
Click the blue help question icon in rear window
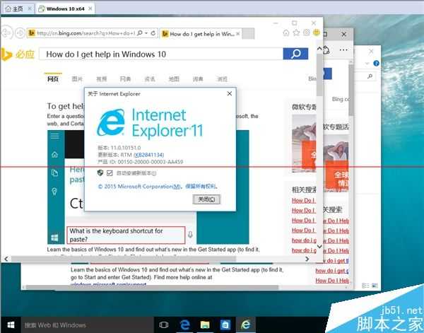[x=376, y=64]
